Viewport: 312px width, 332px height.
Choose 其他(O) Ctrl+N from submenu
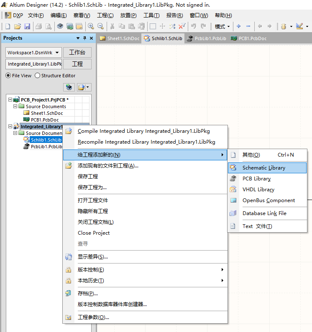click(x=267, y=155)
